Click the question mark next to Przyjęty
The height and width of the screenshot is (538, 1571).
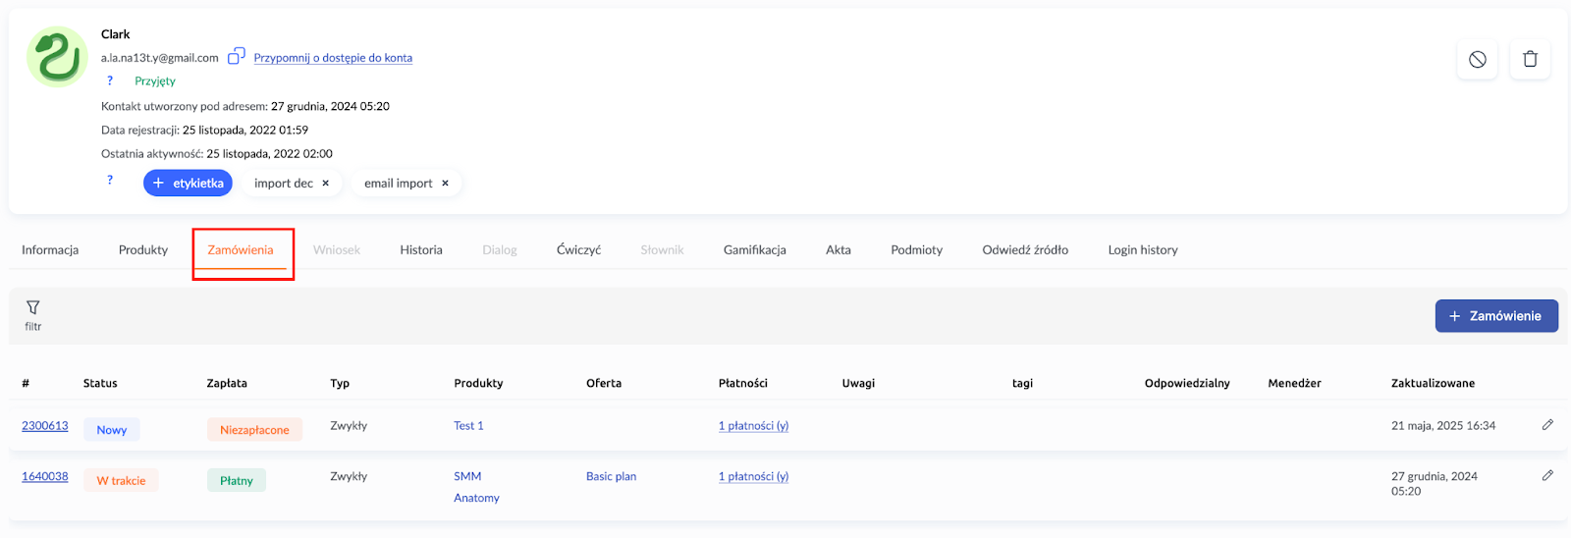tap(110, 81)
